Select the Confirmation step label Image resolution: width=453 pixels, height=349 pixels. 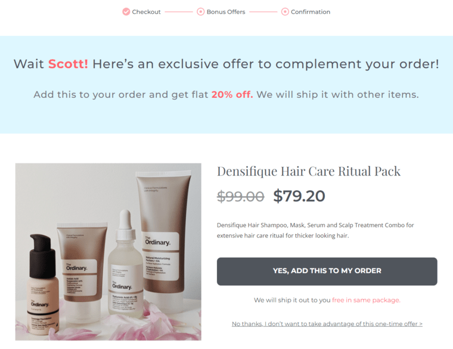311,12
